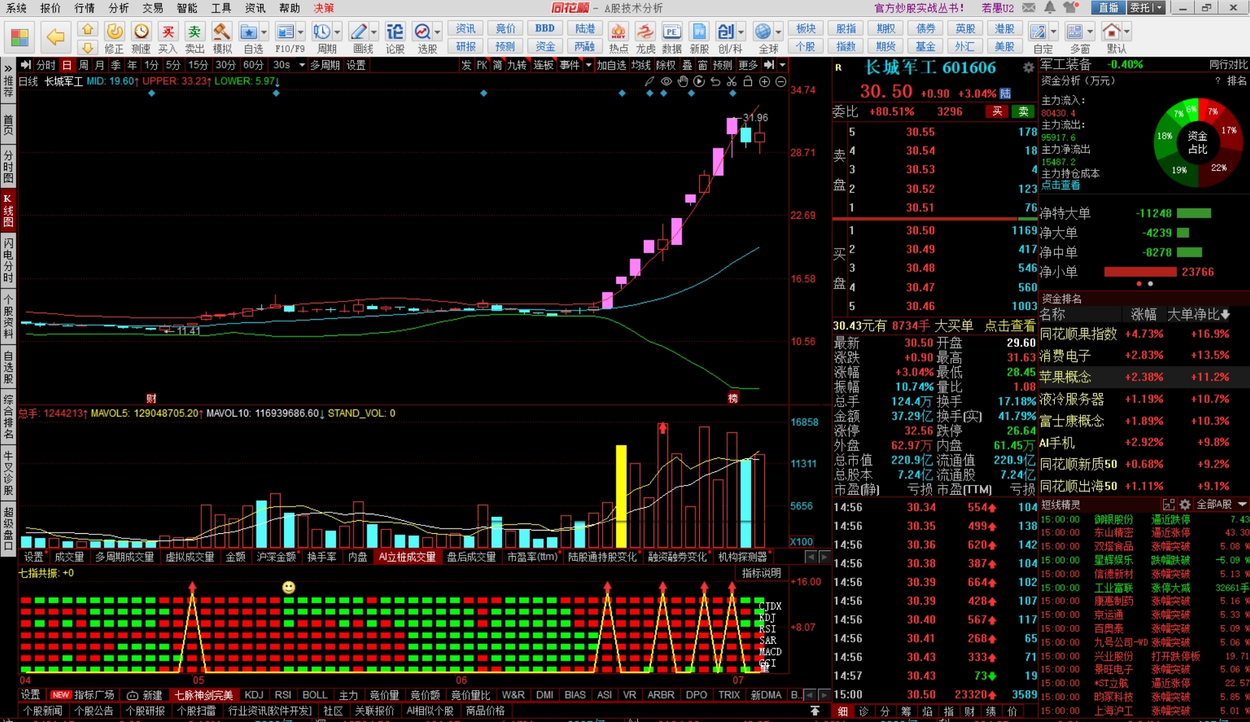1250x722 pixels.
Task: Click the scissors icon above the chart
Action: (732, 81)
